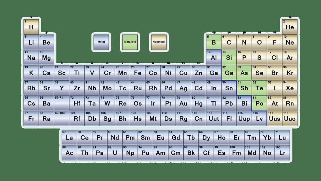
Task: Select the Lanthanum (La) tile
Action: pos(69,137)
